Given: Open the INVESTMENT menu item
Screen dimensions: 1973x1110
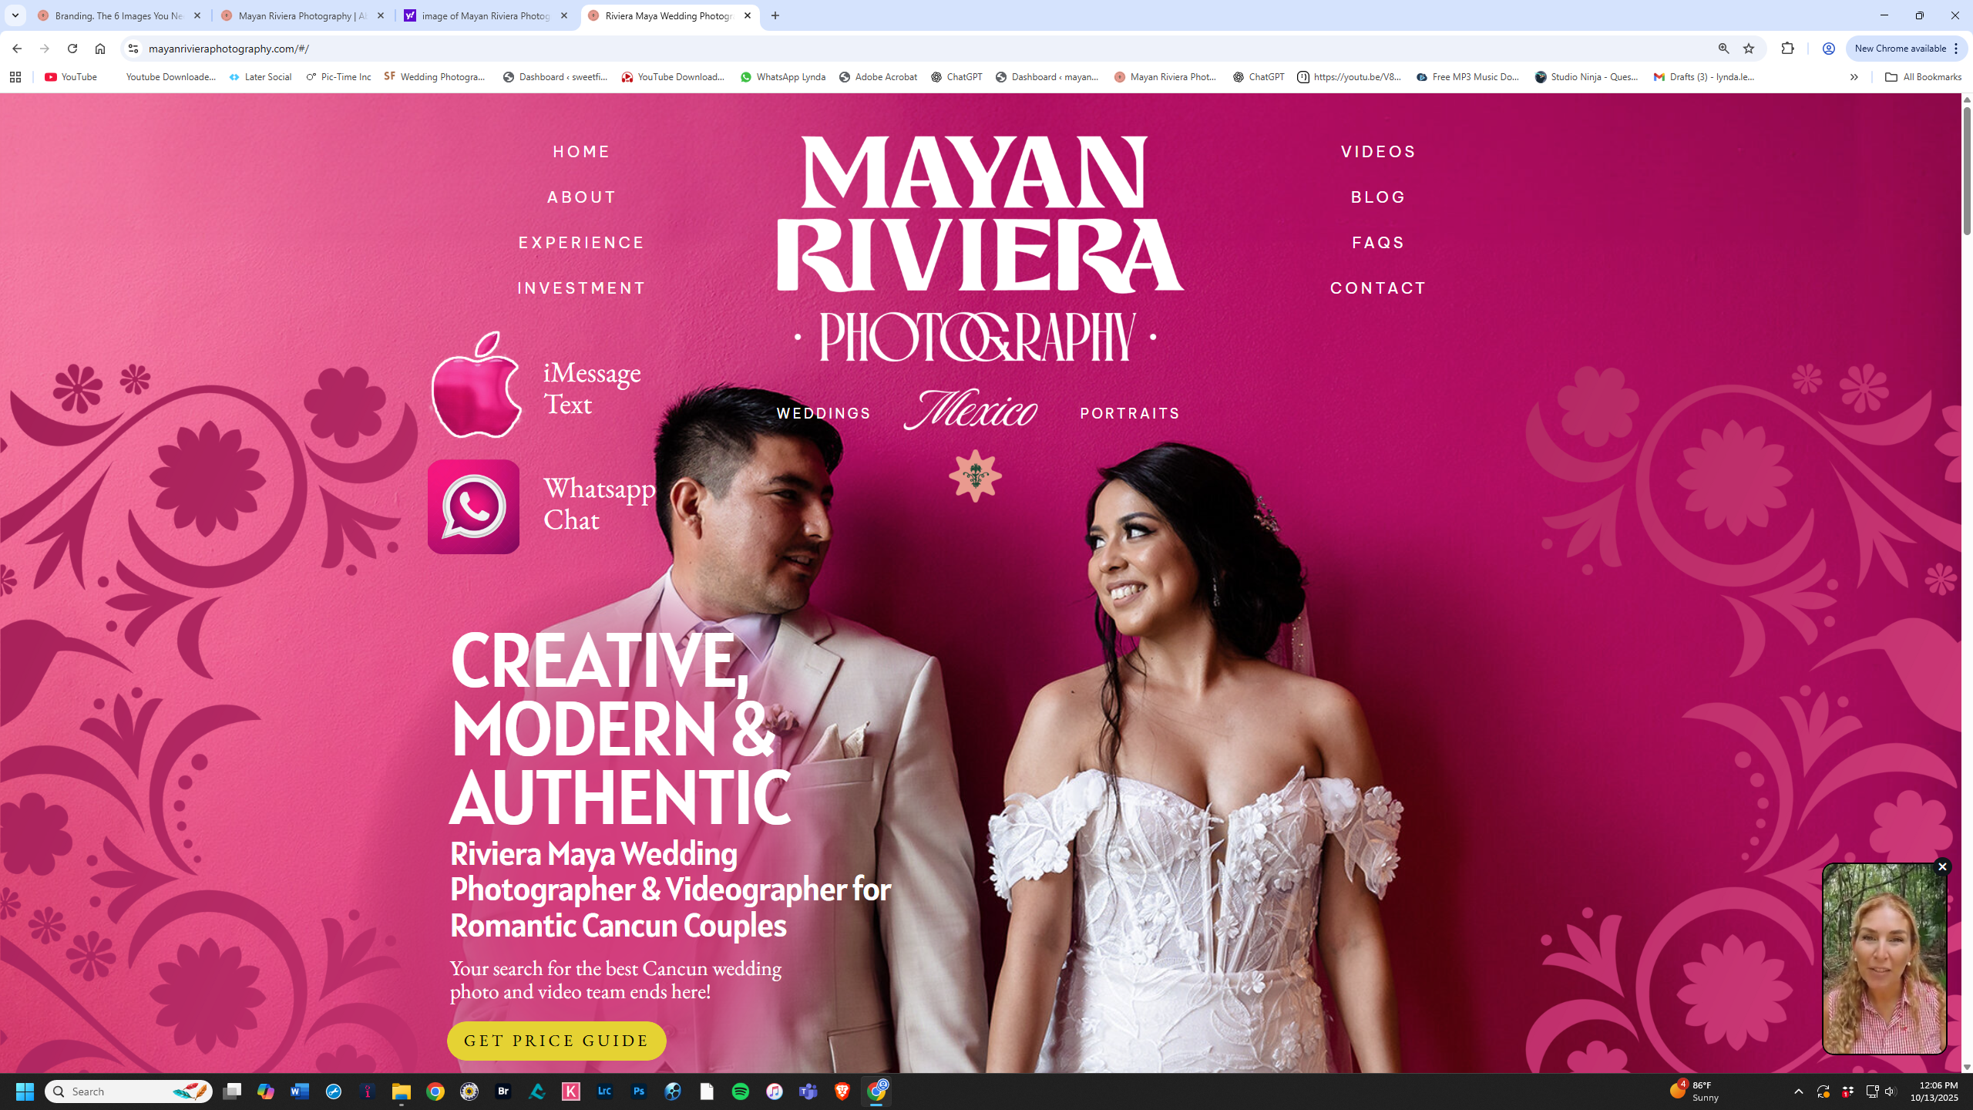Looking at the screenshot, I should pos(581,288).
